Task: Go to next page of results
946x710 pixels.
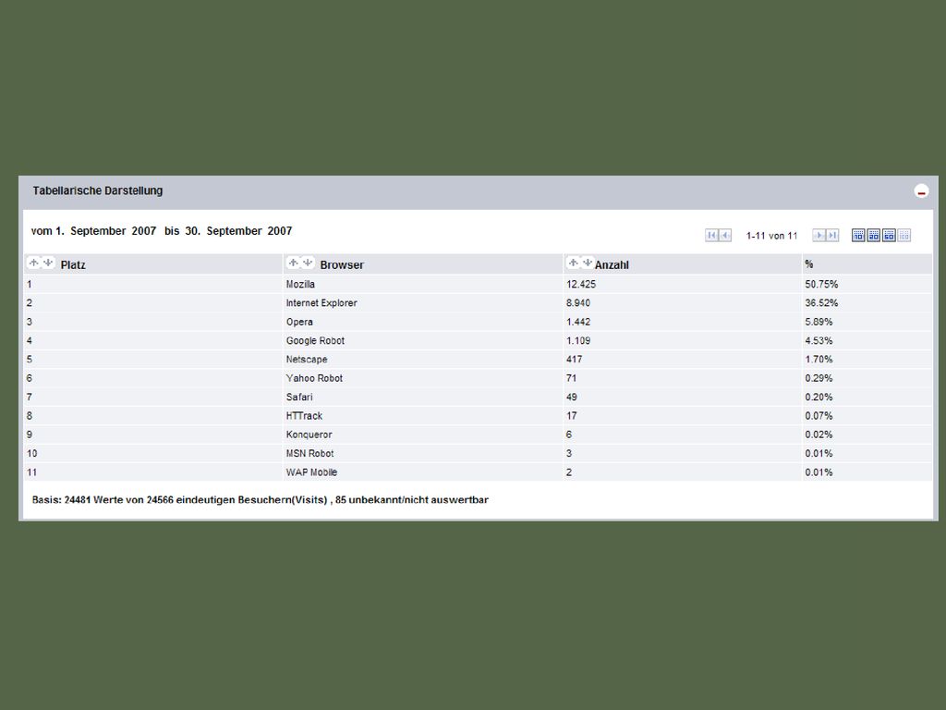Action: (819, 236)
